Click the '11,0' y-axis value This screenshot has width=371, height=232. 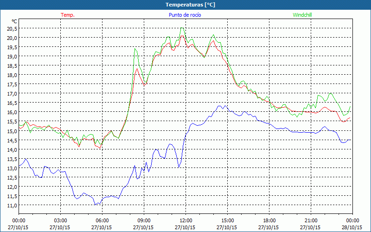12,205
